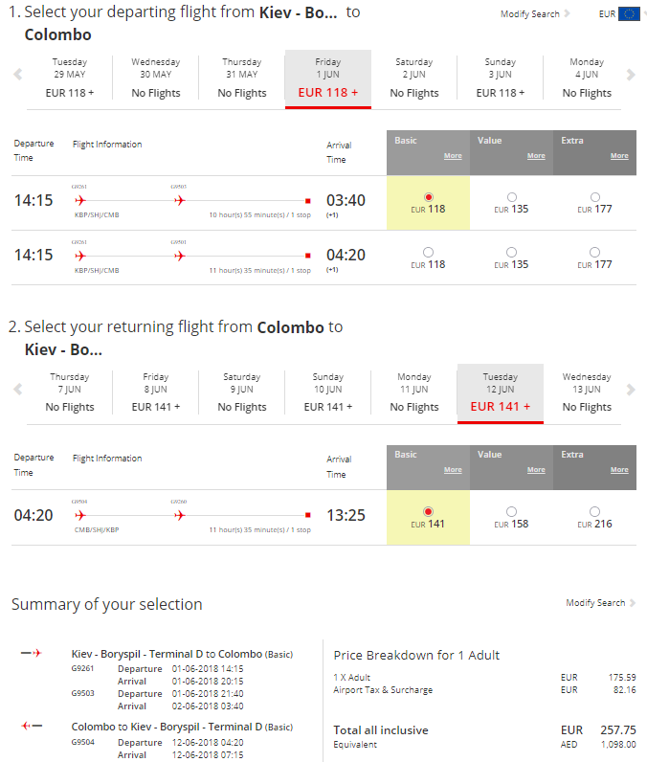647x762 pixels.
Task: Click previous dates arrow for departing flights
Action: click(17, 76)
